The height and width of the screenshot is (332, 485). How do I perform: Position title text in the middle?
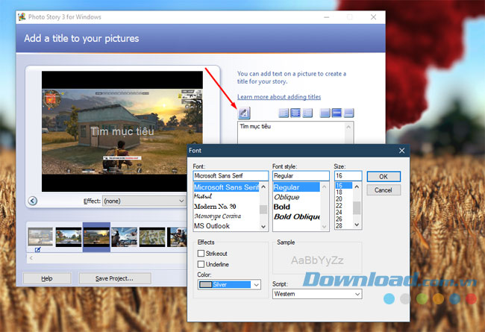[337, 113]
